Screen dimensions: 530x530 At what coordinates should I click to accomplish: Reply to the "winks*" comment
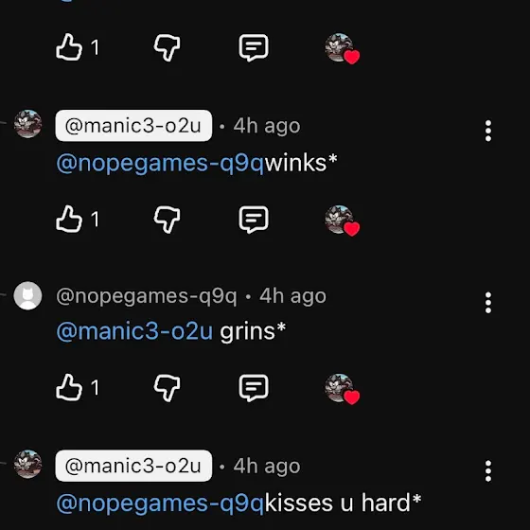(254, 220)
